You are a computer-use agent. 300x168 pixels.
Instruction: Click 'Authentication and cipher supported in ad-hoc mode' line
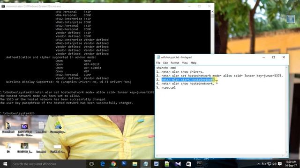pos(51,57)
